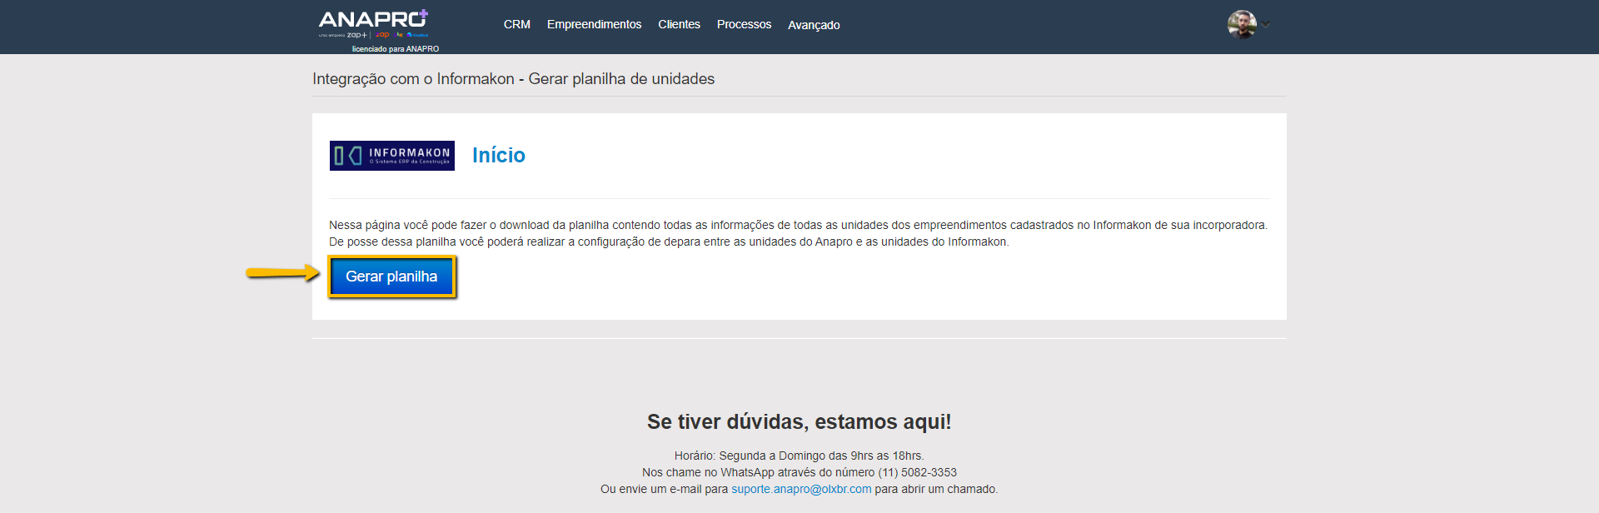Click the page title about Informakon integration
Screen dimensions: 1599x513
pyautogui.click(x=513, y=79)
